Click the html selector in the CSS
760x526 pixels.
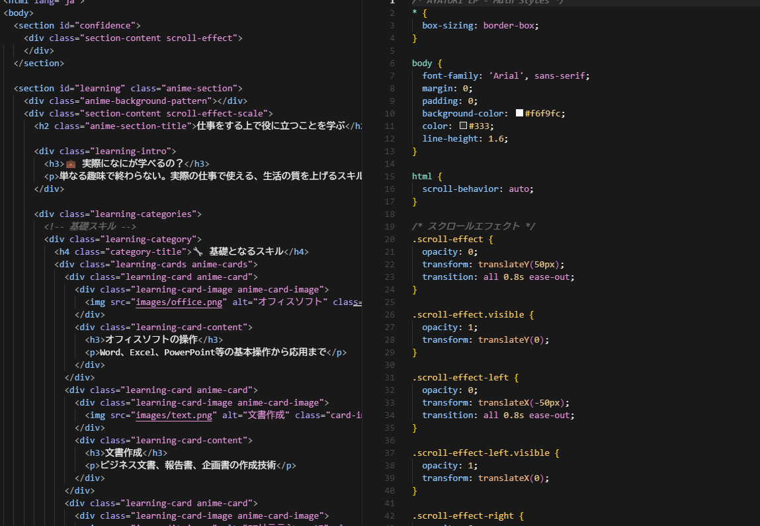pos(422,177)
